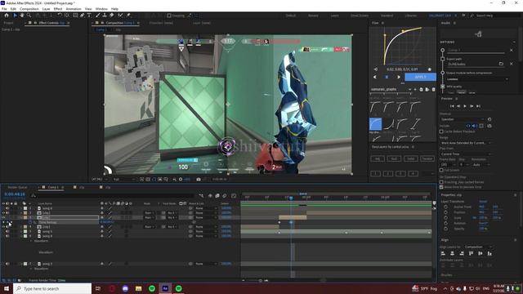Delete preset with Flow trash icon

coord(433,89)
